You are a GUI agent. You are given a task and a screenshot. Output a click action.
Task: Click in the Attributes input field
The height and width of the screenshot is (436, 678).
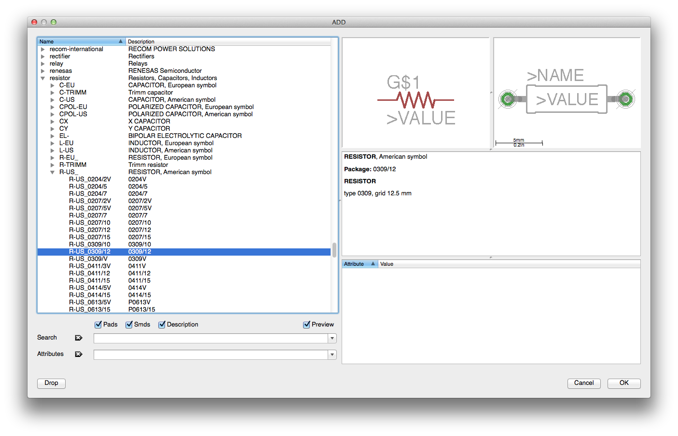[211, 355]
